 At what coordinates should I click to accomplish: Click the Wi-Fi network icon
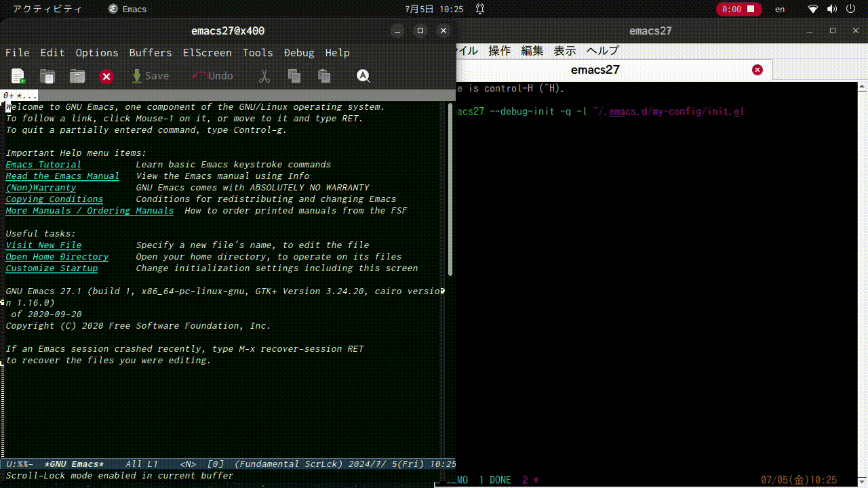[x=813, y=9]
